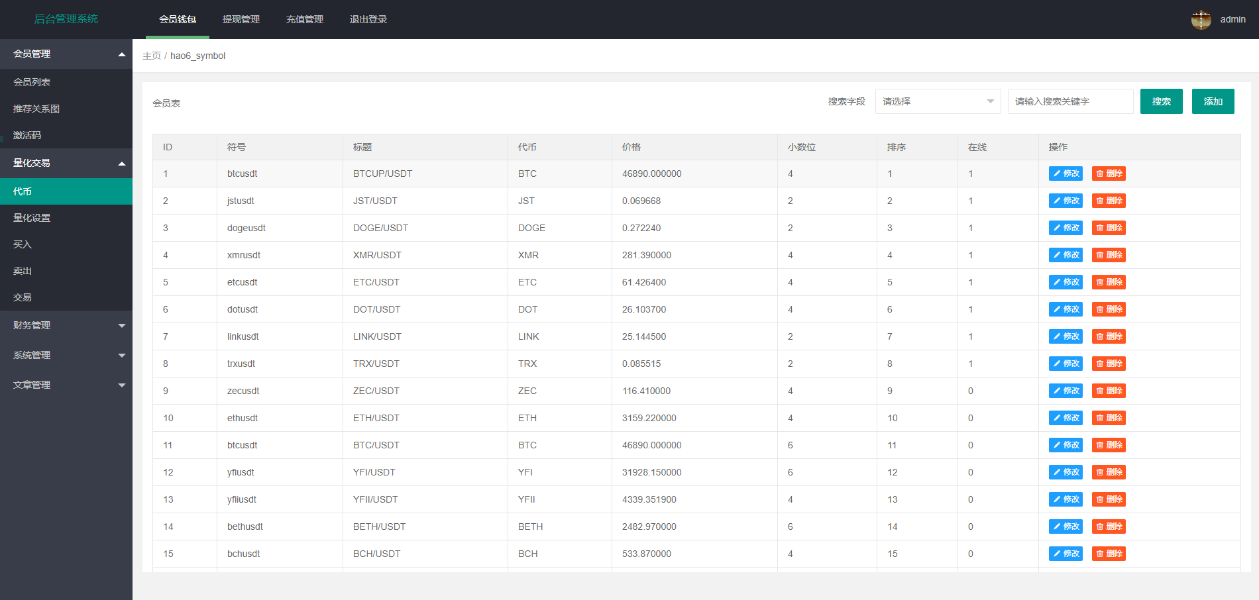
Task: Delete the BTC/USDT row with ID 11
Action: coord(1109,445)
